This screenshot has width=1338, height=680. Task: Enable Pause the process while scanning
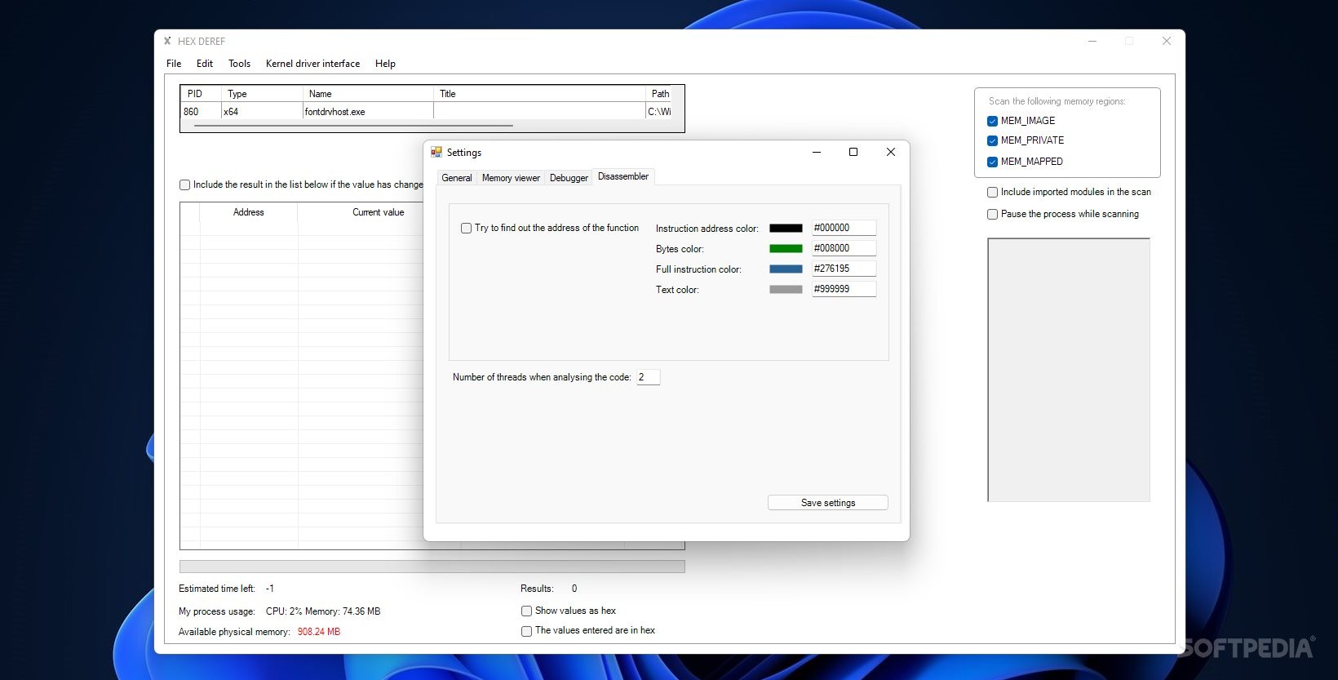click(x=993, y=215)
